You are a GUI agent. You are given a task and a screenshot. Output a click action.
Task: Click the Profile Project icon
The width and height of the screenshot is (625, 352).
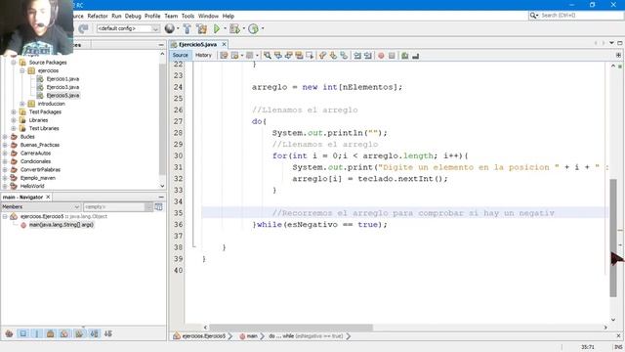point(254,28)
